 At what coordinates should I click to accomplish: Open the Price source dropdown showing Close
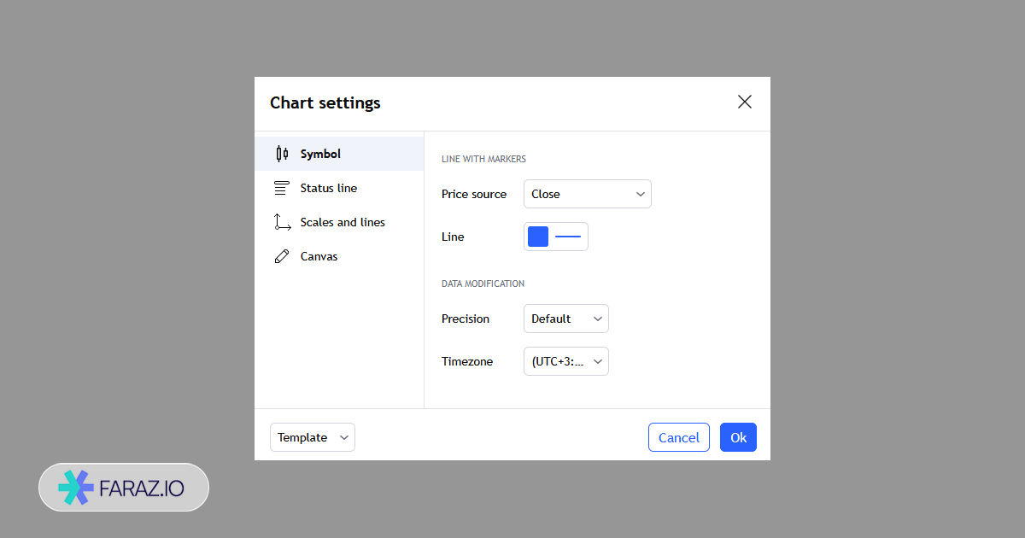click(587, 194)
